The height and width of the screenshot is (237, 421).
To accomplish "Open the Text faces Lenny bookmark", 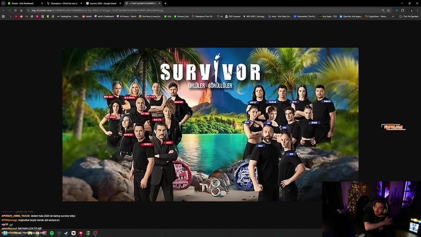I will [x=150, y=16].
